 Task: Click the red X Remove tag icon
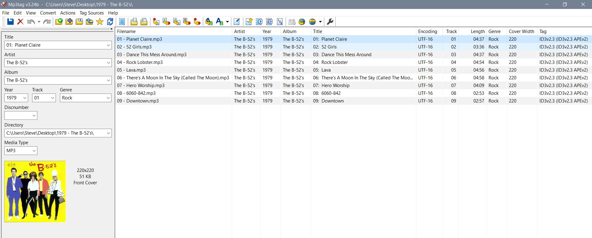(x=20, y=22)
